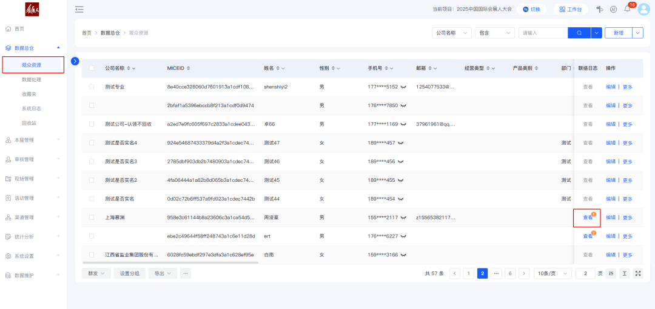Viewport: 655px width, 309px height.
Task: Open the notifications bell
Action: (627, 9)
